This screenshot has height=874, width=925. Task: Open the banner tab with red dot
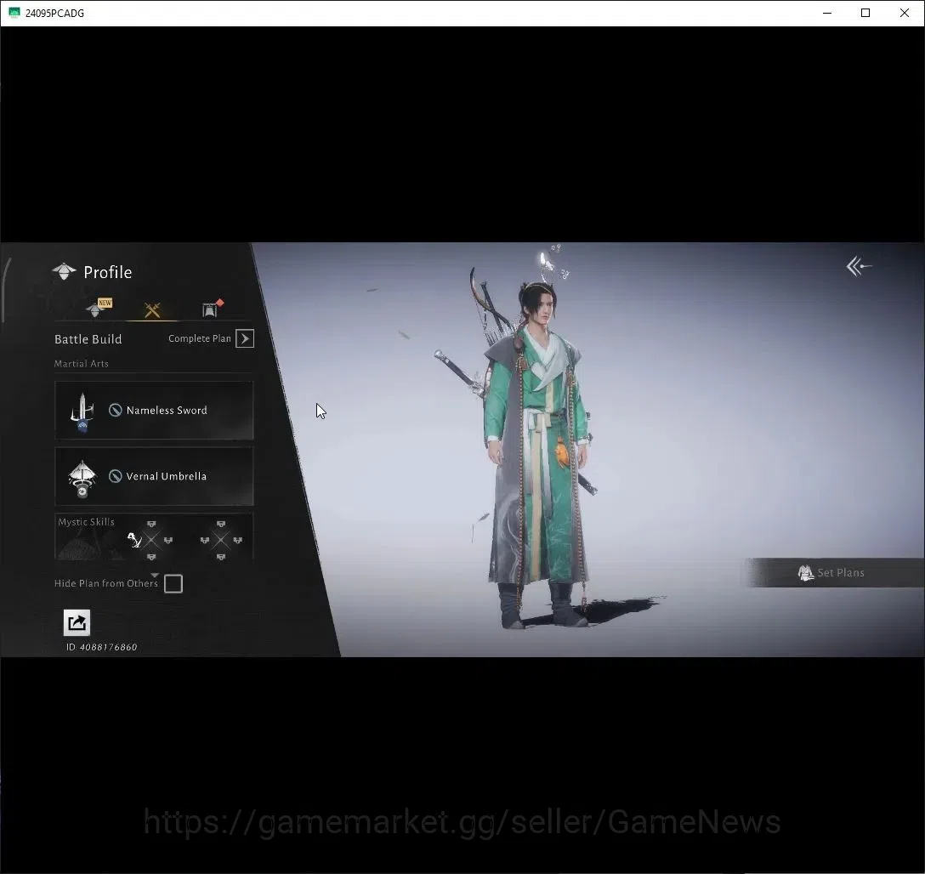[212, 309]
